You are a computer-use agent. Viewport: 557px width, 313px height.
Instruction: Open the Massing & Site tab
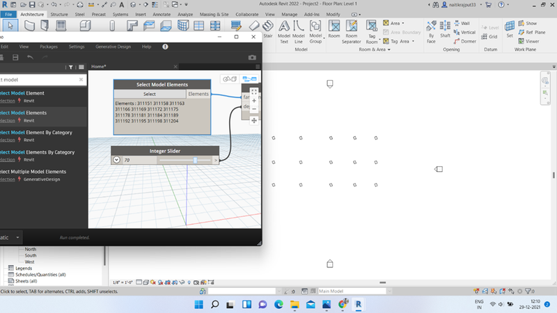pyautogui.click(x=214, y=14)
